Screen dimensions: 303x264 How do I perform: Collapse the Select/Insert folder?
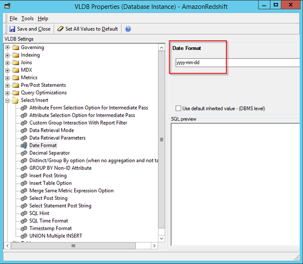pos(8,100)
